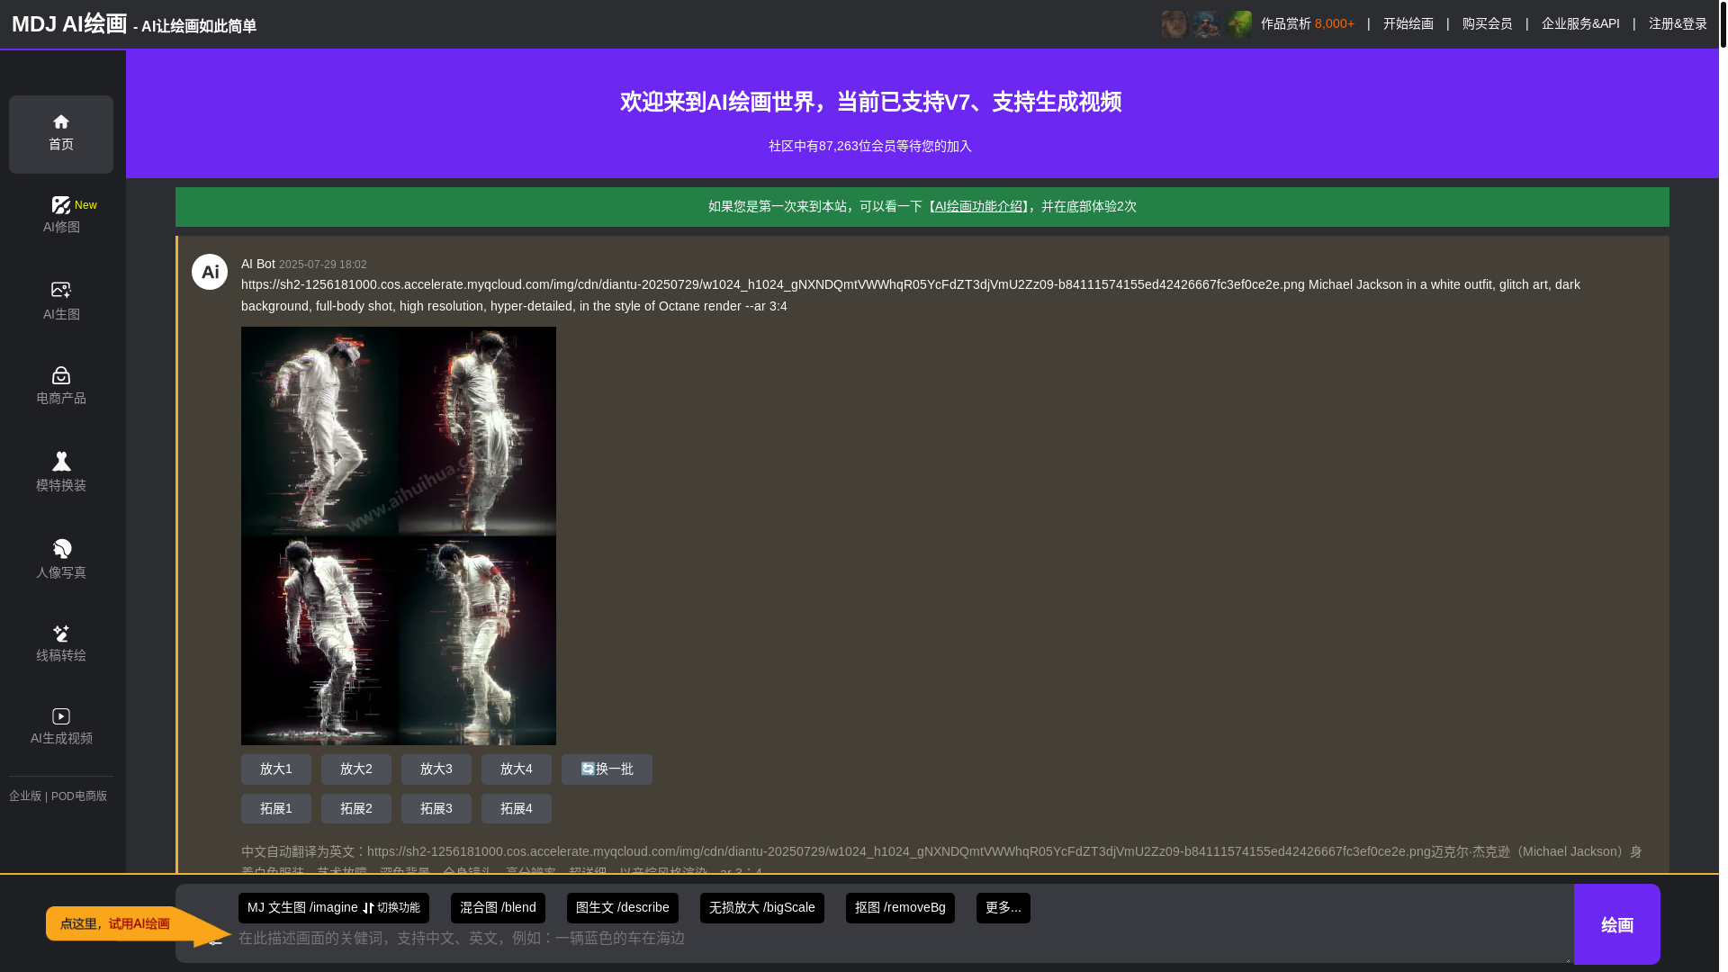Open the AI修图 editing icon
The width and height of the screenshot is (1728, 972).
[61, 206]
